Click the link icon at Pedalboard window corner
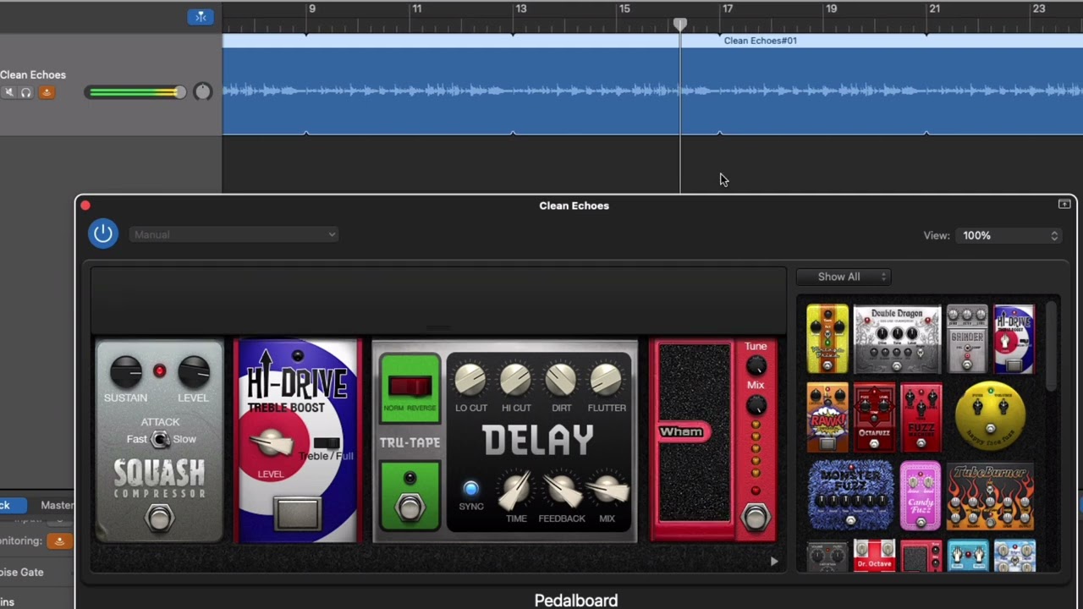Viewport: 1083px width, 609px height. pos(1064,205)
